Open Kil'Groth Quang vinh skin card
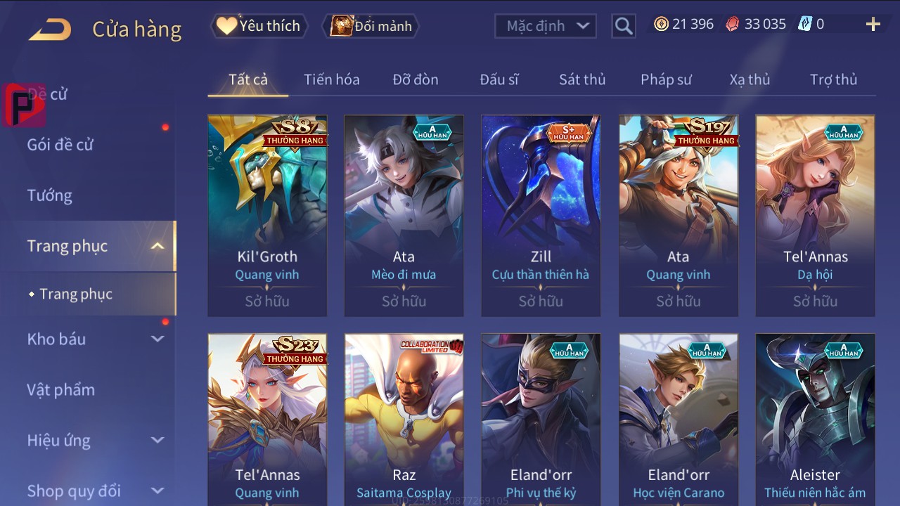The image size is (900, 506). click(267, 216)
